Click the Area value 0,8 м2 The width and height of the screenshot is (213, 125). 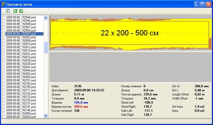[200, 111]
